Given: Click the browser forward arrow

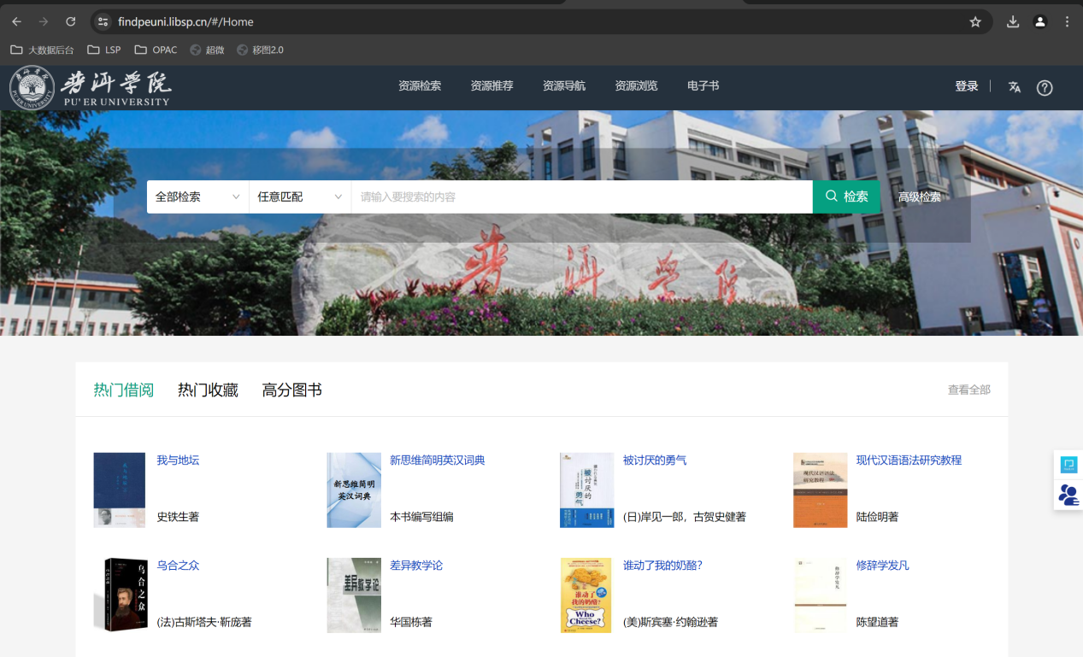Looking at the screenshot, I should coord(44,21).
